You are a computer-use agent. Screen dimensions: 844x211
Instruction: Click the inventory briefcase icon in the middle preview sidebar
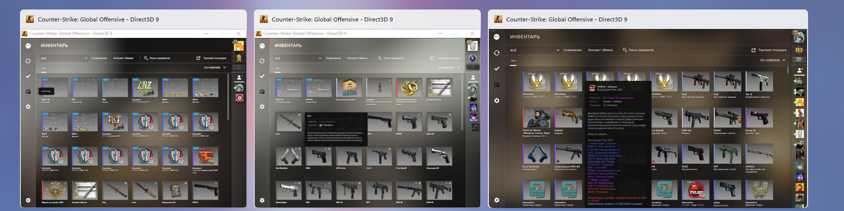coord(262,92)
